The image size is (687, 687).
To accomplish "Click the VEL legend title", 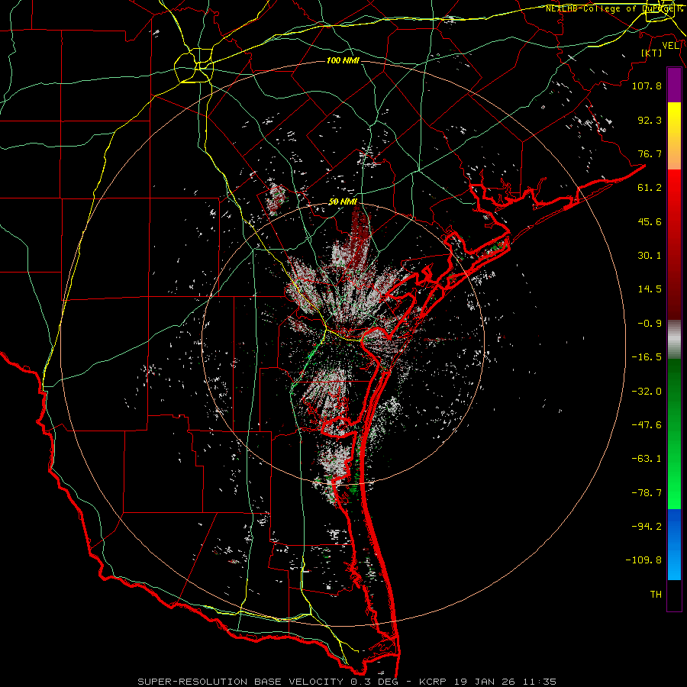I will (670, 46).
